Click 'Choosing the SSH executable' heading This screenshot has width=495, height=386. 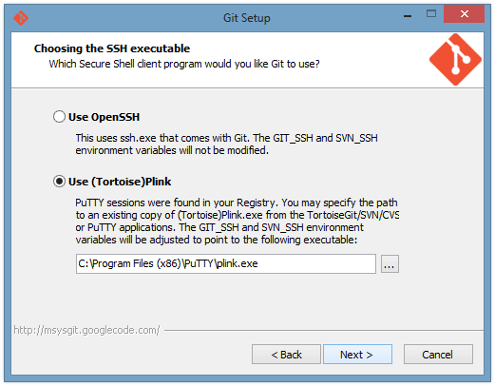[x=112, y=48]
